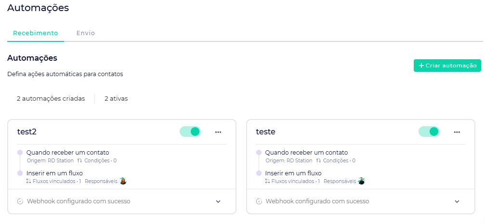The image size is (485, 224).
Task: Click "Quando receber um contato" in teste
Action: tap(306, 152)
